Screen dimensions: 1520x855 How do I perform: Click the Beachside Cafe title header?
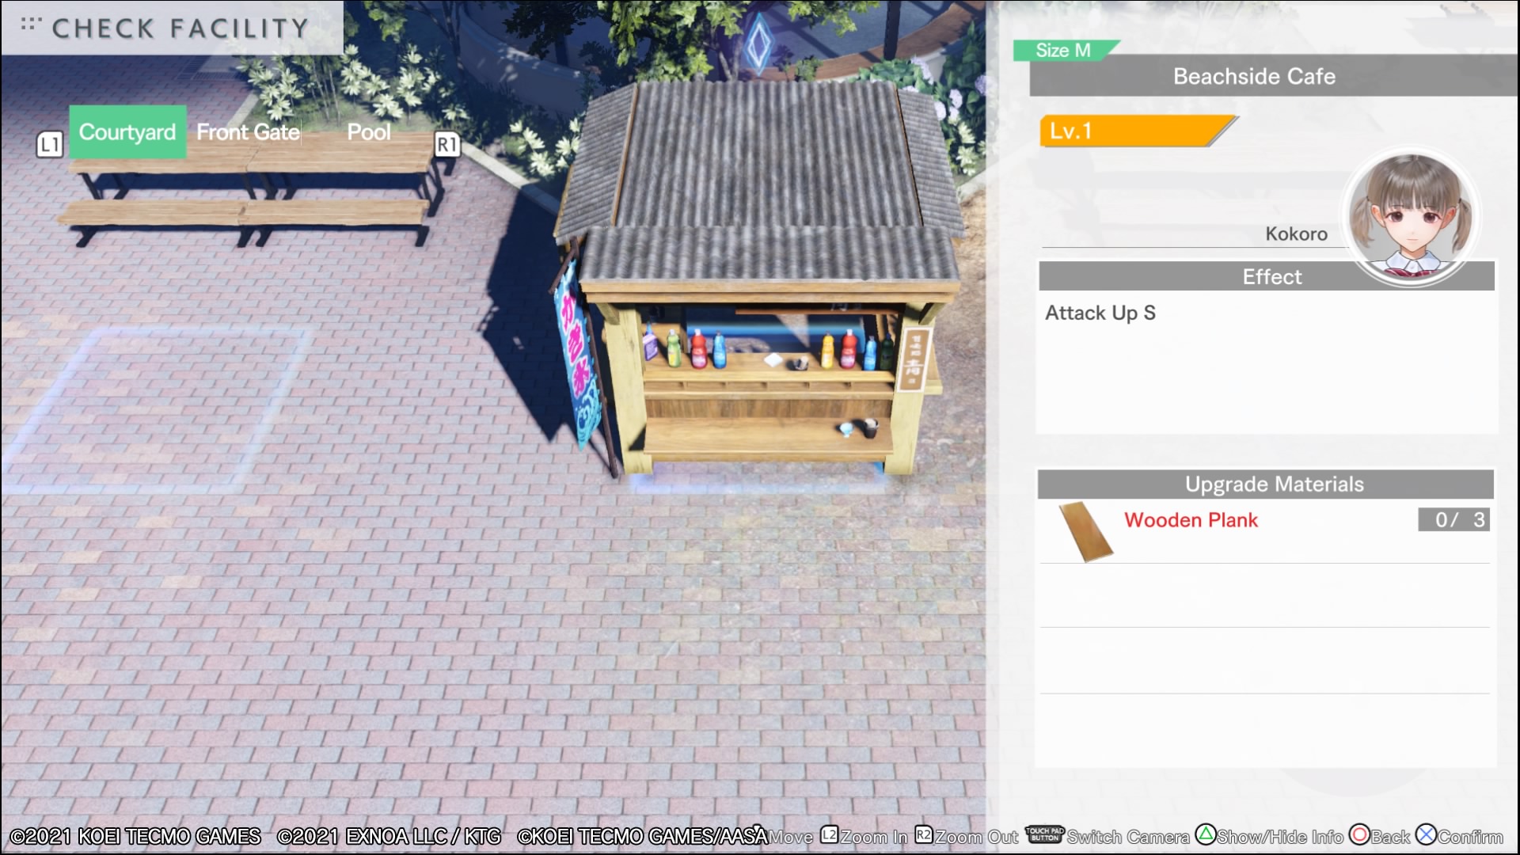(1273, 76)
